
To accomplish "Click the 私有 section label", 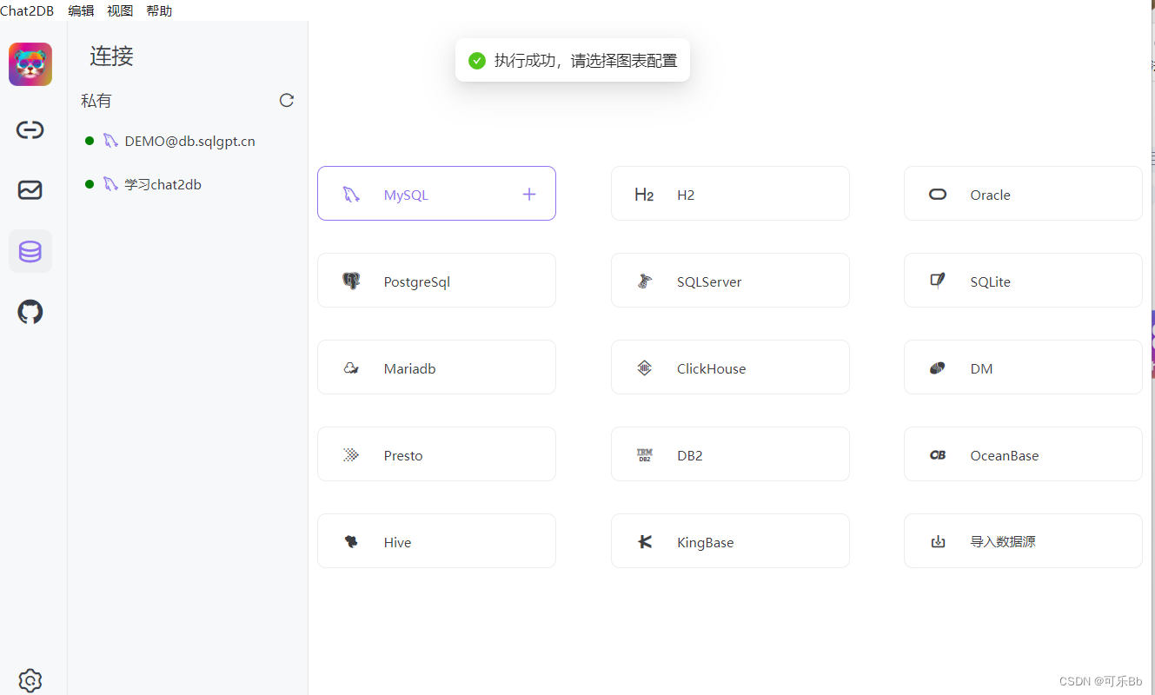I will pyautogui.click(x=96, y=101).
